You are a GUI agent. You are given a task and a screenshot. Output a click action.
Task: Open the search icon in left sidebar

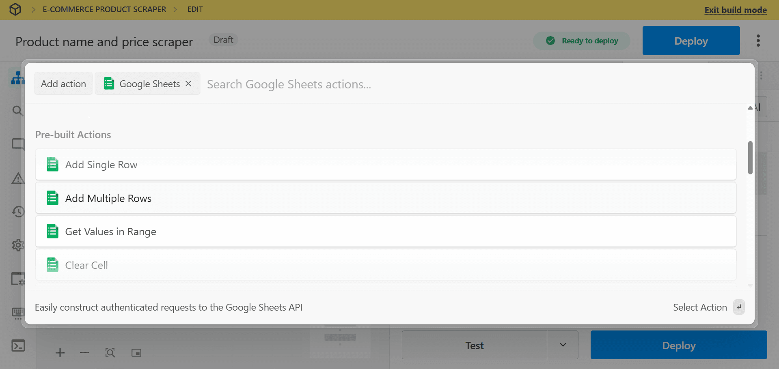click(17, 110)
